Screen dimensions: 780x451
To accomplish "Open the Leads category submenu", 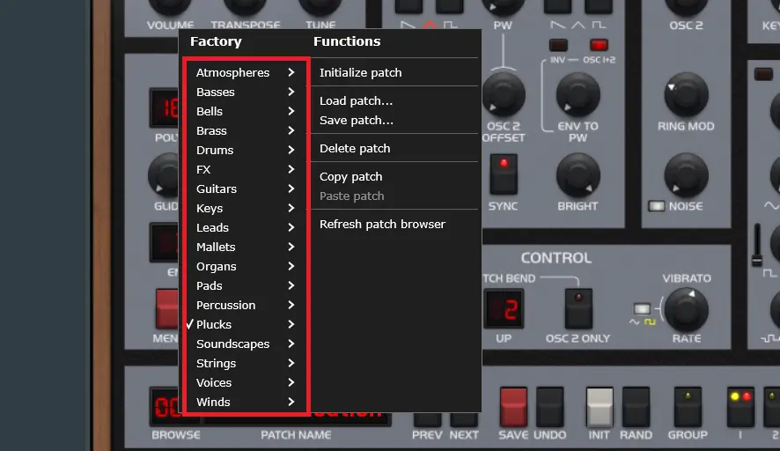I will [246, 228].
